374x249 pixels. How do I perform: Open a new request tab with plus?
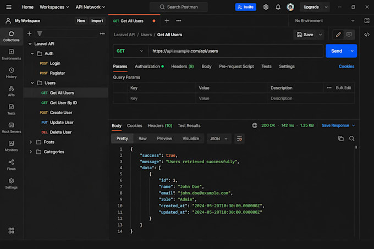[x=167, y=21]
